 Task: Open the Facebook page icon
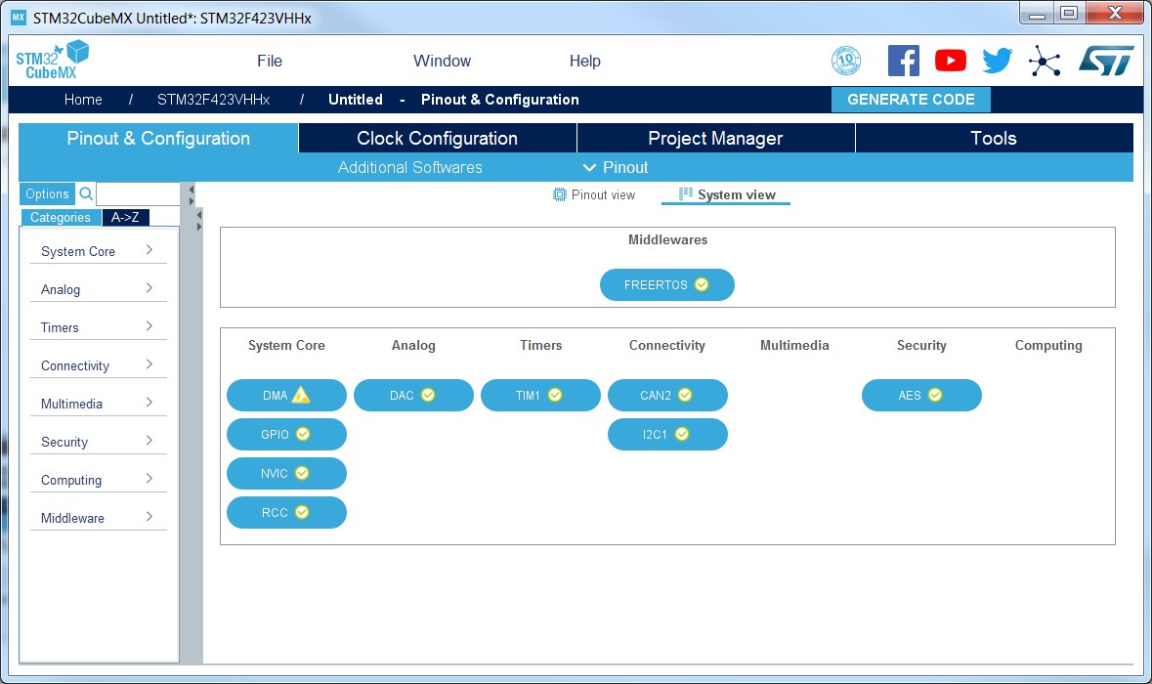[x=903, y=61]
